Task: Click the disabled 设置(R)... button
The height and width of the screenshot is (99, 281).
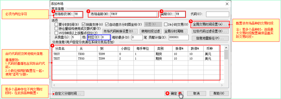Action: pyautogui.click(x=153, y=24)
